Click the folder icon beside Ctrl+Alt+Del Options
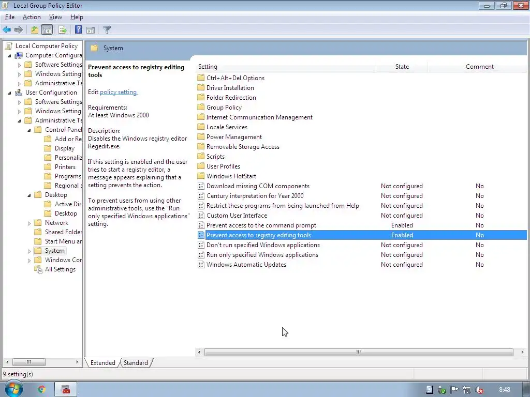 [201, 78]
